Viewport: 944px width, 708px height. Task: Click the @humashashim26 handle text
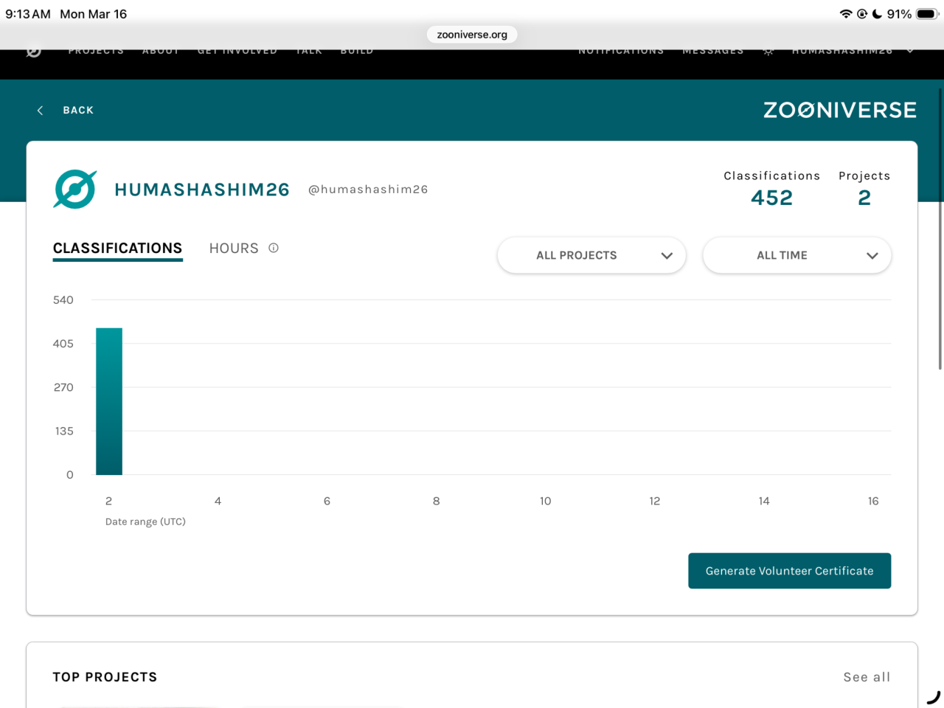coord(368,190)
